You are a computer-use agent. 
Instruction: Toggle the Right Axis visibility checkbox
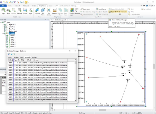click(5, 24)
